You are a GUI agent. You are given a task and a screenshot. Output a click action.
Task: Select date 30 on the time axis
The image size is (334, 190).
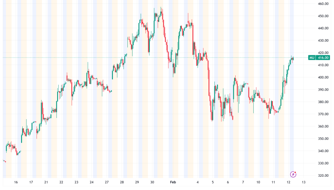[152, 183]
